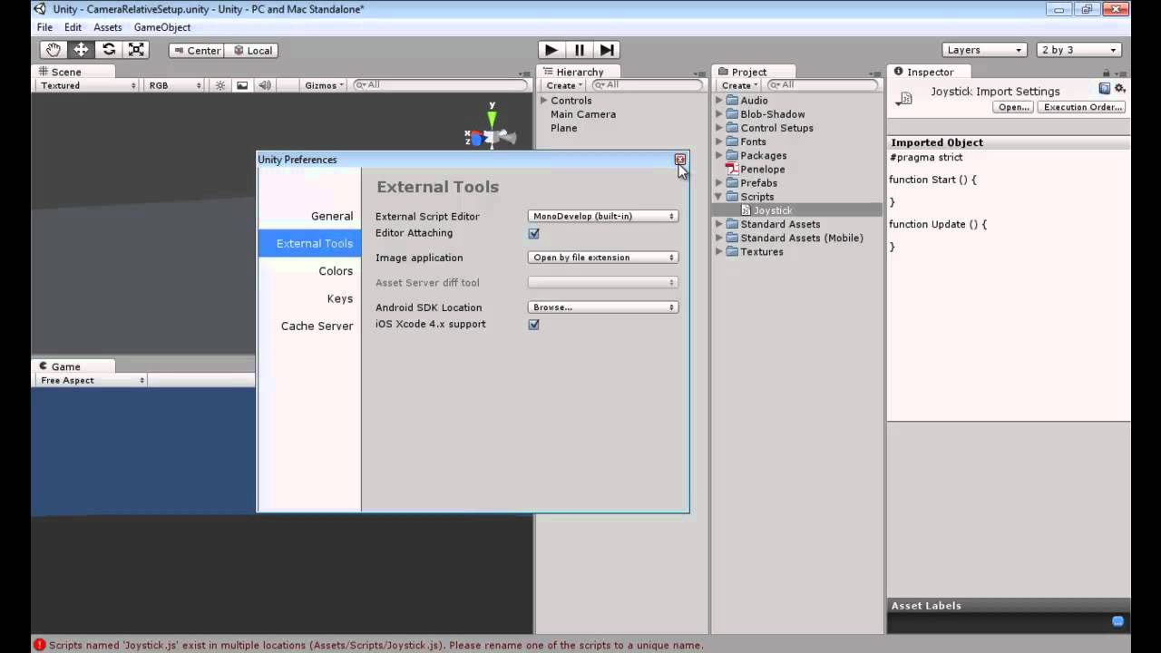
Task: Expand the Textures folder
Action: (x=719, y=251)
